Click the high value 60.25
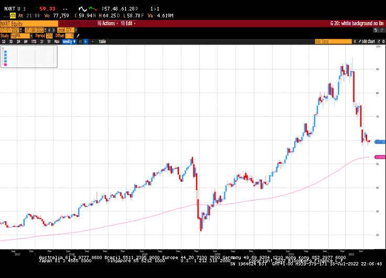Image resolution: width=386 pixels, height=278 pixels. (109, 16)
